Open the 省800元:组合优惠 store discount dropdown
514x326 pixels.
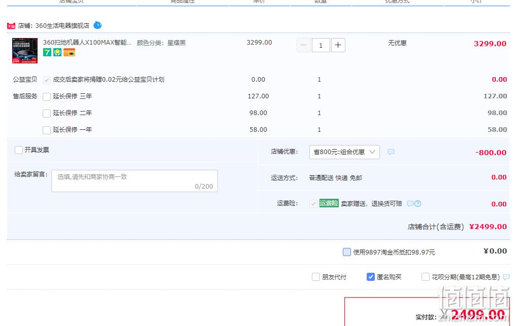click(x=344, y=152)
